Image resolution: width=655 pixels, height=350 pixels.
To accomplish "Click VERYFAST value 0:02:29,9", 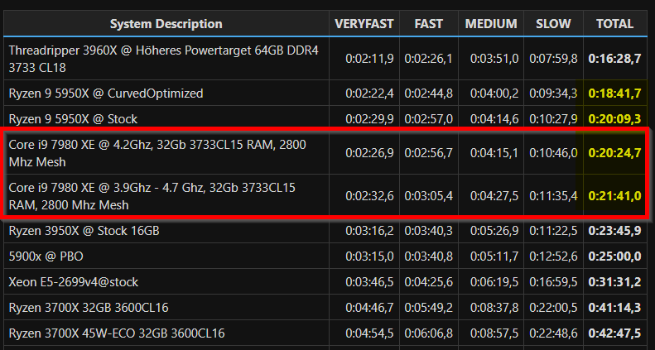I will pos(369,119).
